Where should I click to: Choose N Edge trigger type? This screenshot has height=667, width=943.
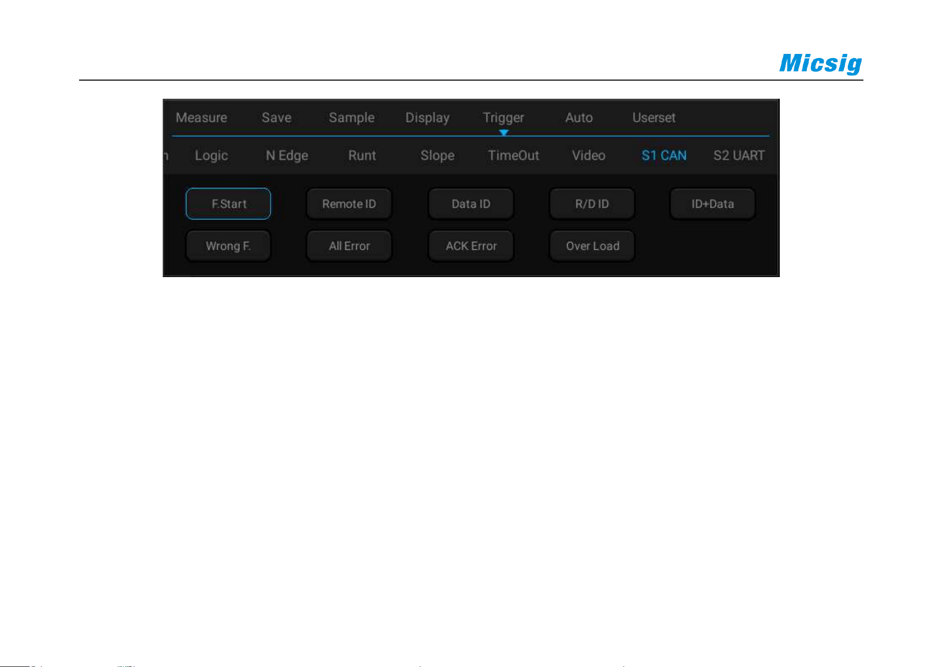(287, 155)
